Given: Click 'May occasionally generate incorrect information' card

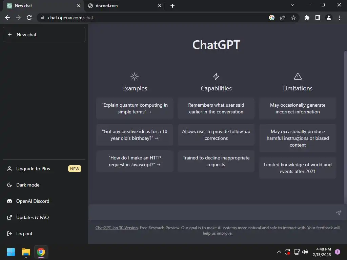Looking at the screenshot, I should (x=298, y=108).
